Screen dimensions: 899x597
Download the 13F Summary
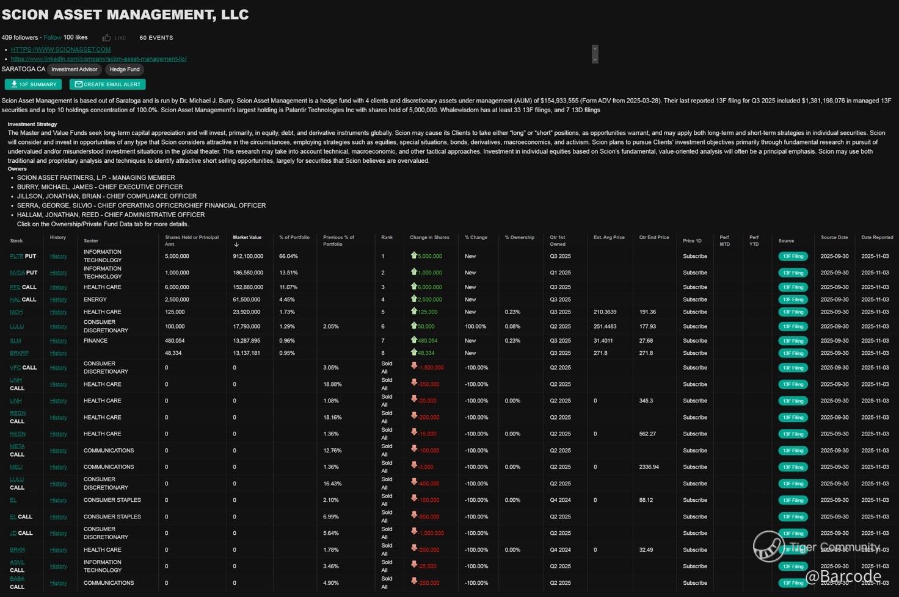(x=33, y=84)
